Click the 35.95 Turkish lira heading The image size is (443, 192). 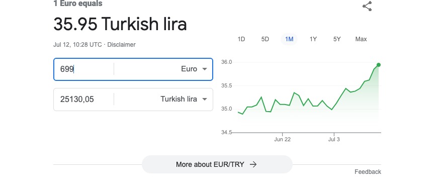[120, 24]
